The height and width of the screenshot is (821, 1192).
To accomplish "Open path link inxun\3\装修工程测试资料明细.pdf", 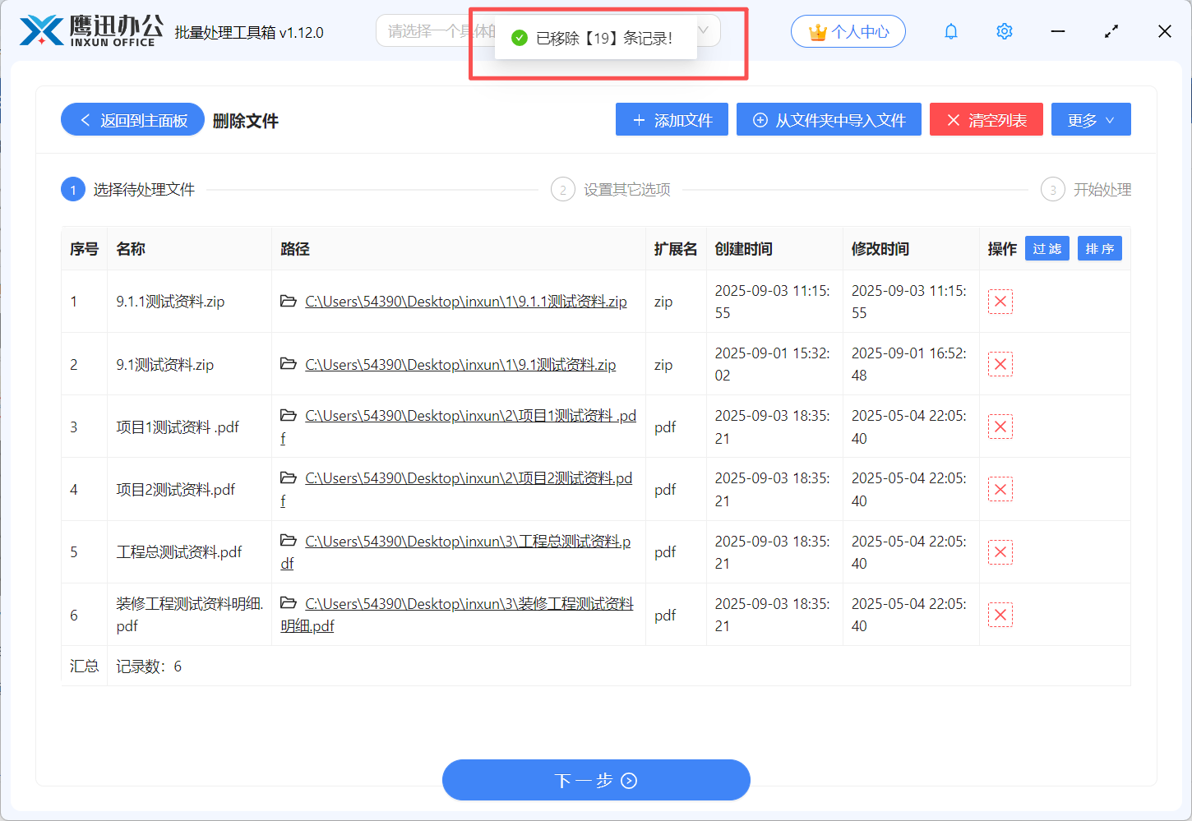I will tap(457, 615).
